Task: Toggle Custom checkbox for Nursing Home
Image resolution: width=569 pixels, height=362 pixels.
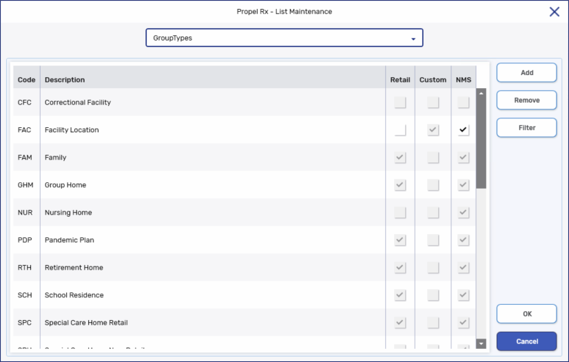Action: point(433,213)
